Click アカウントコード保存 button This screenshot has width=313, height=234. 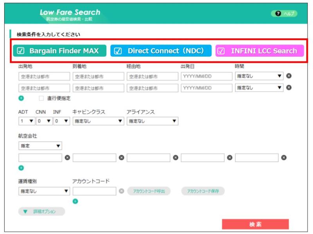203,191
